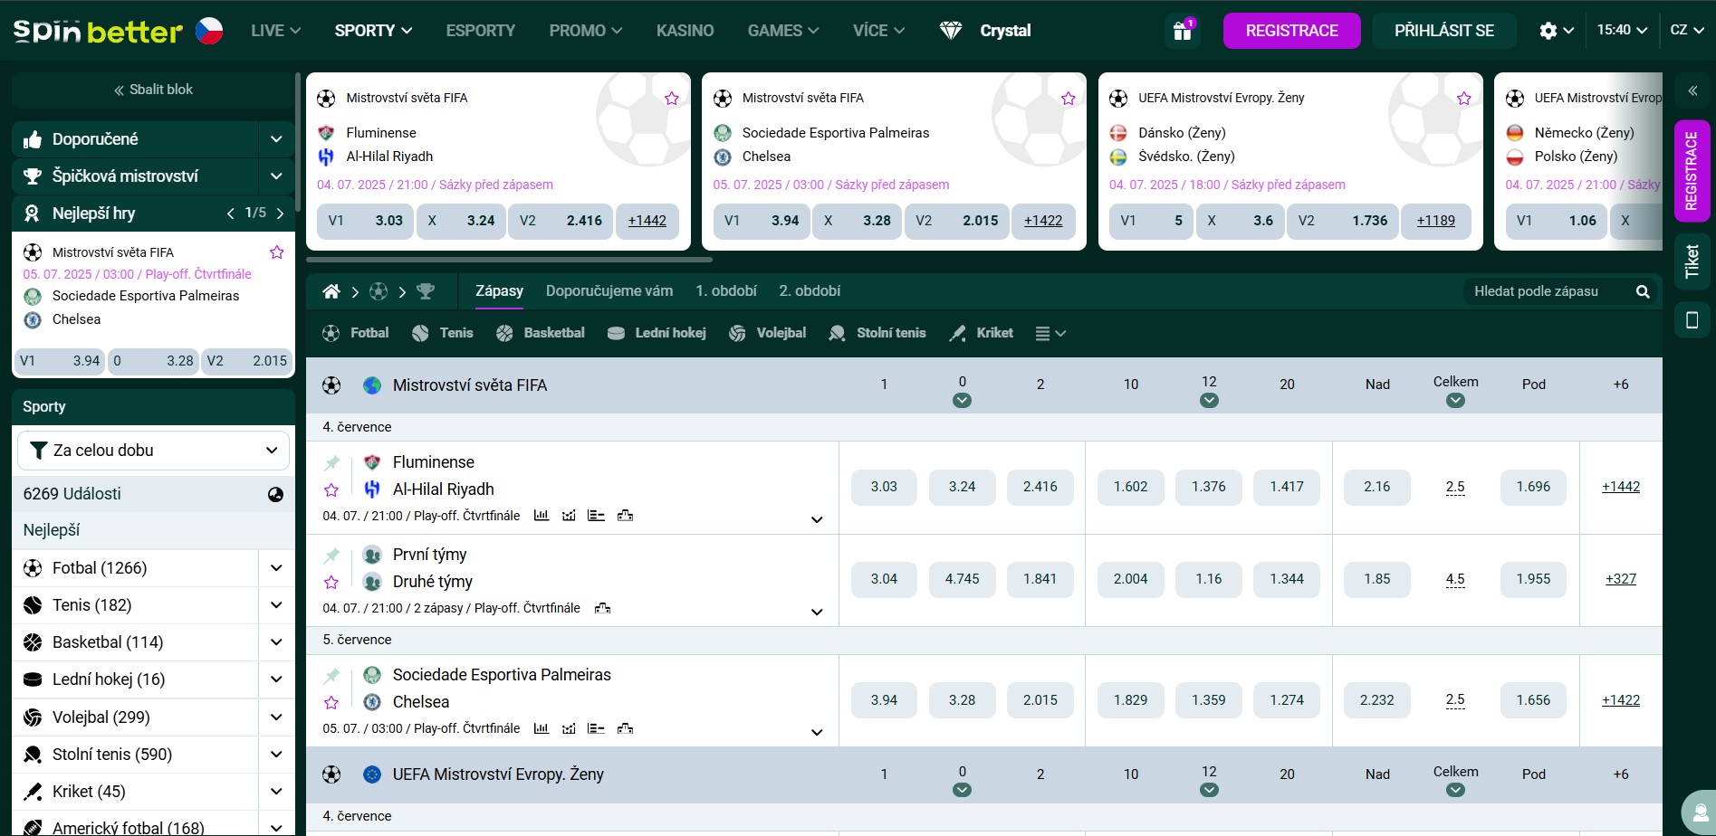This screenshot has height=836, width=1716.
Task: Switch to Doporučujeme vám tab
Action: [x=609, y=291]
